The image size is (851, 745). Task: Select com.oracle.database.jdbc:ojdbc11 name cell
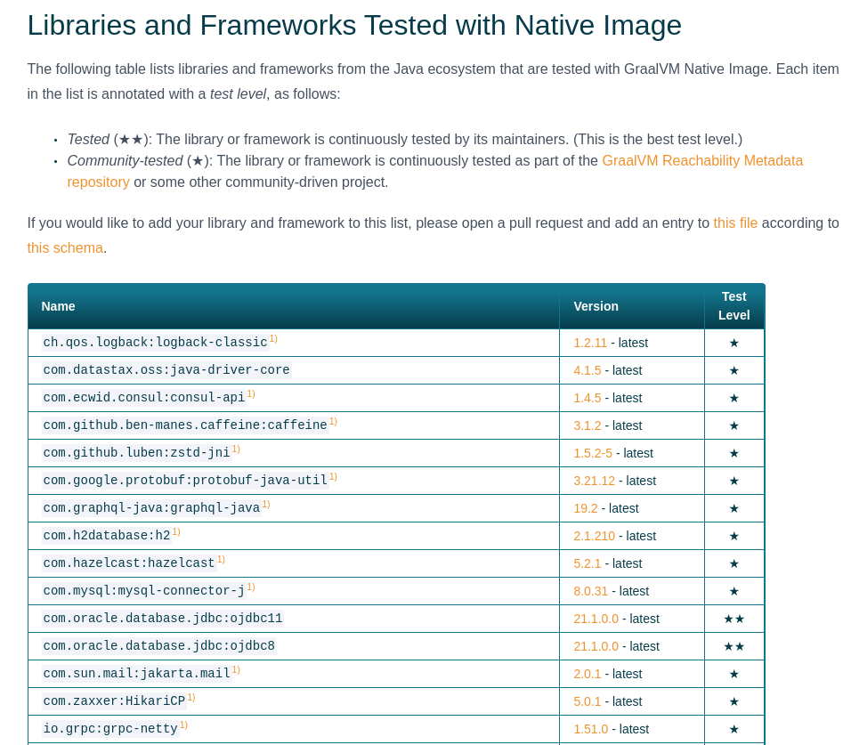click(294, 619)
